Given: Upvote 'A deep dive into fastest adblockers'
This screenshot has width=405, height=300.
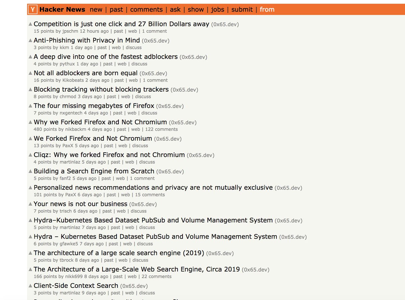Looking at the screenshot, I should [x=30, y=57].
